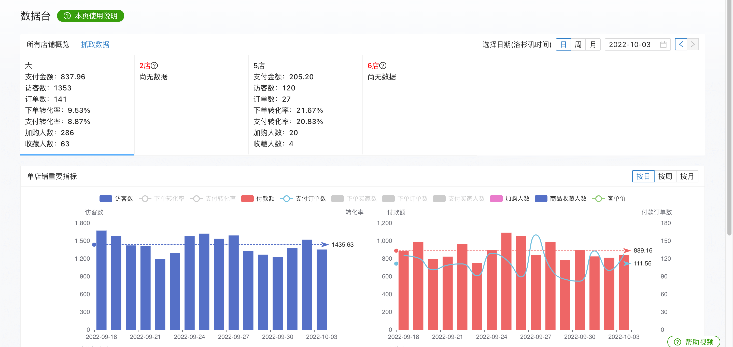Open the 2022-10-03 date picker field

click(x=630, y=45)
